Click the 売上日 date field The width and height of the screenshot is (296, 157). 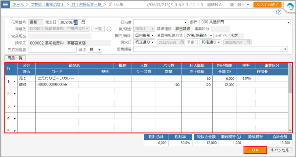click(72, 22)
